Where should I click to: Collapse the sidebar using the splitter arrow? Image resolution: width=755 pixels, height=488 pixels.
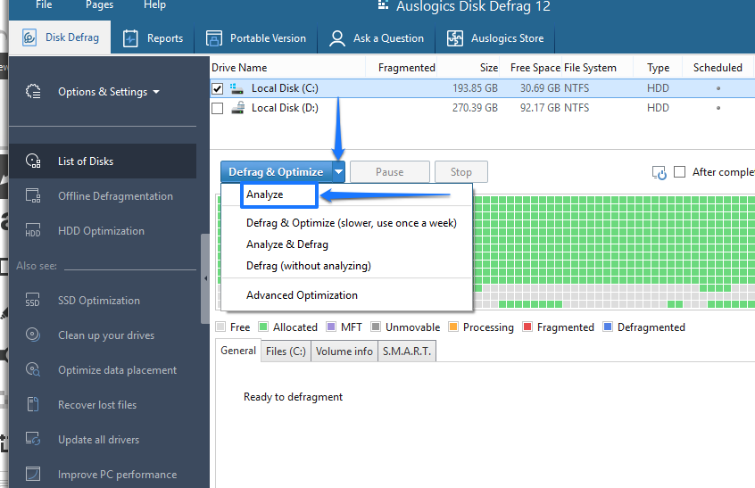pyautogui.click(x=205, y=278)
